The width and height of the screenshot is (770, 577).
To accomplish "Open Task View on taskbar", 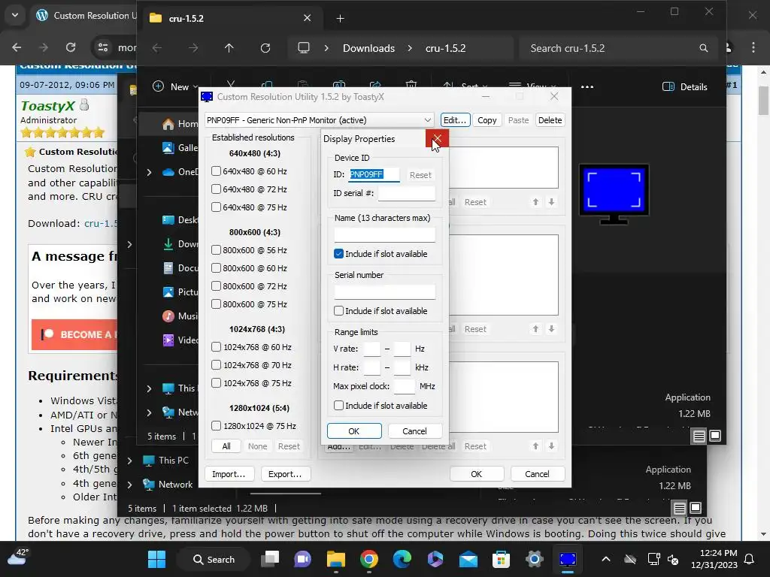I will click(x=270, y=559).
